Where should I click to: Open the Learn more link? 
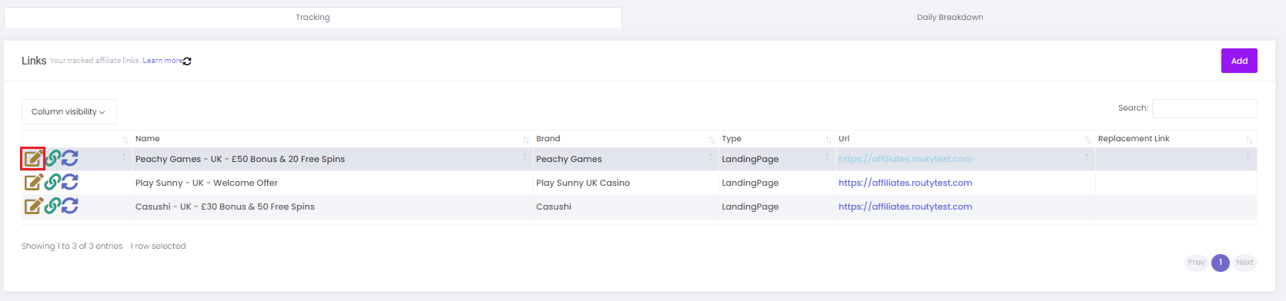click(x=162, y=61)
